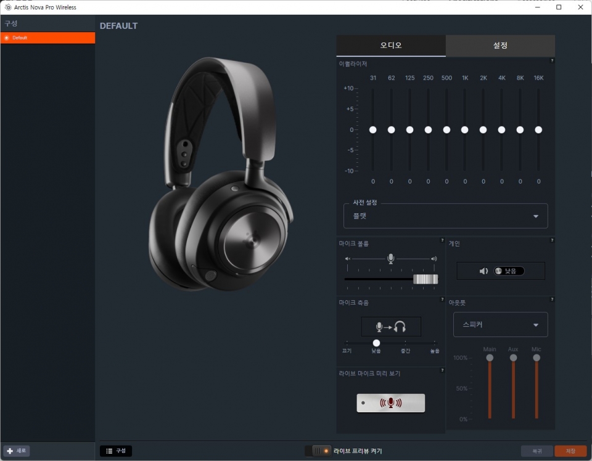The height and width of the screenshot is (461, 592).
Task: Click the speaker icon in the 게인 panel
Action: pos(483,271)
